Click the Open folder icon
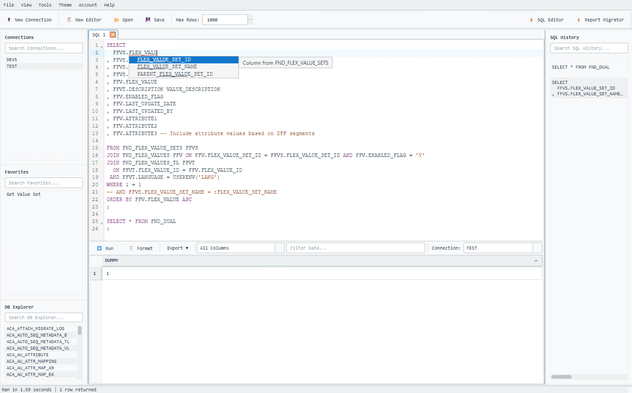 (x=116, y=20)
